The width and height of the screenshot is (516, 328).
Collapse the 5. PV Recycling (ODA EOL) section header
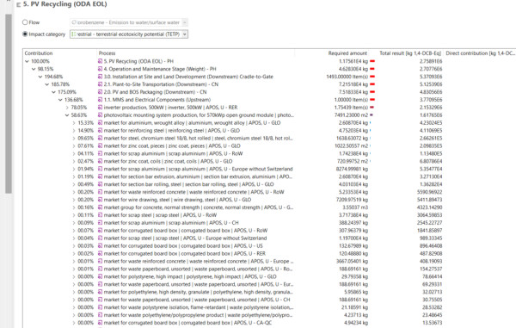19,4
